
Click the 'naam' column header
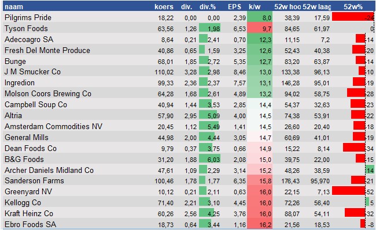click(x=14, y=7)
